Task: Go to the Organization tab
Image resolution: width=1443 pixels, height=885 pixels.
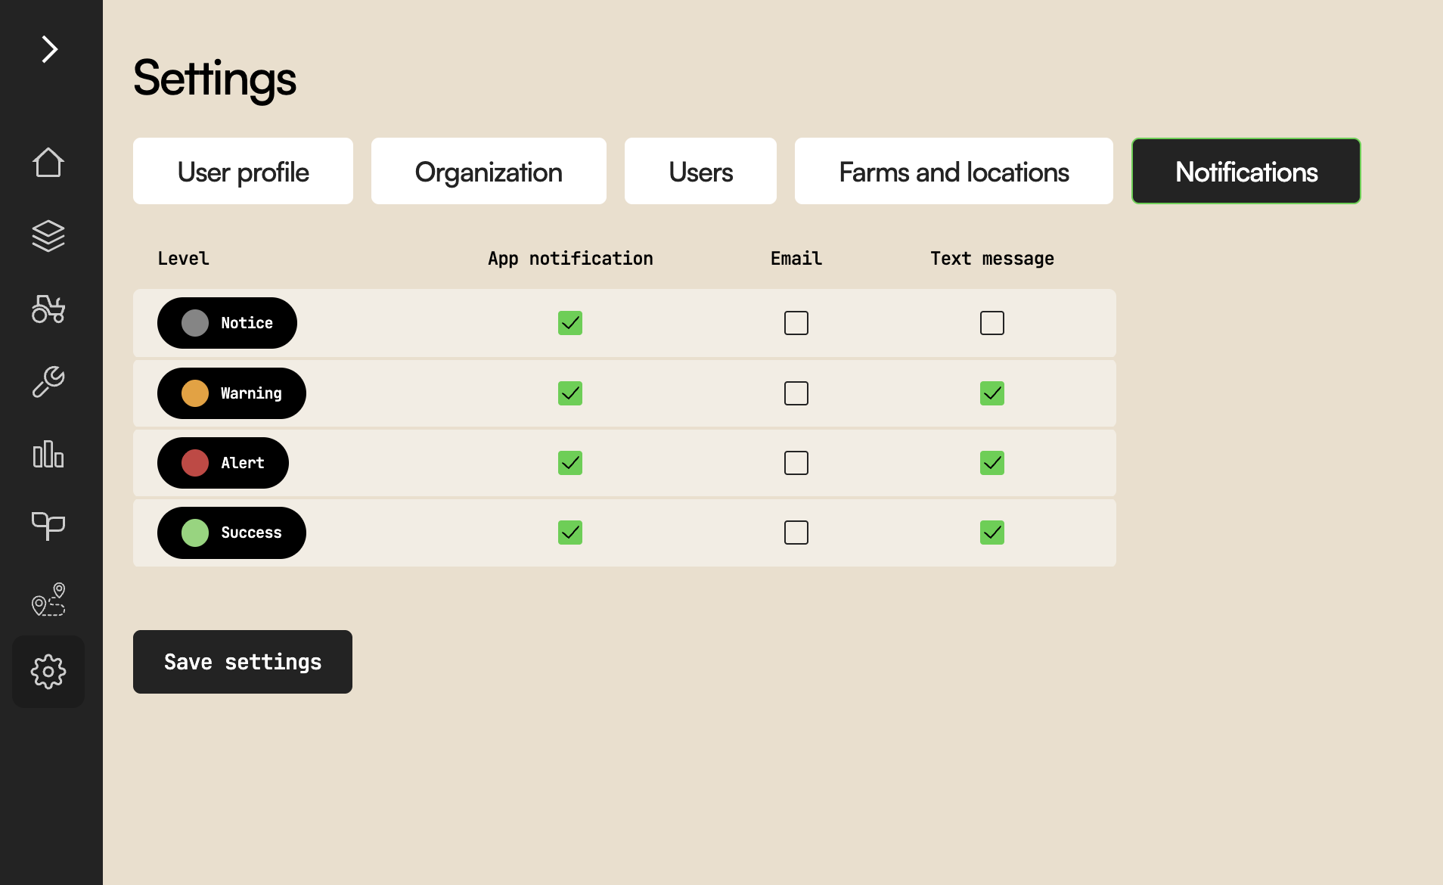Action: click(x=489, y=171)
